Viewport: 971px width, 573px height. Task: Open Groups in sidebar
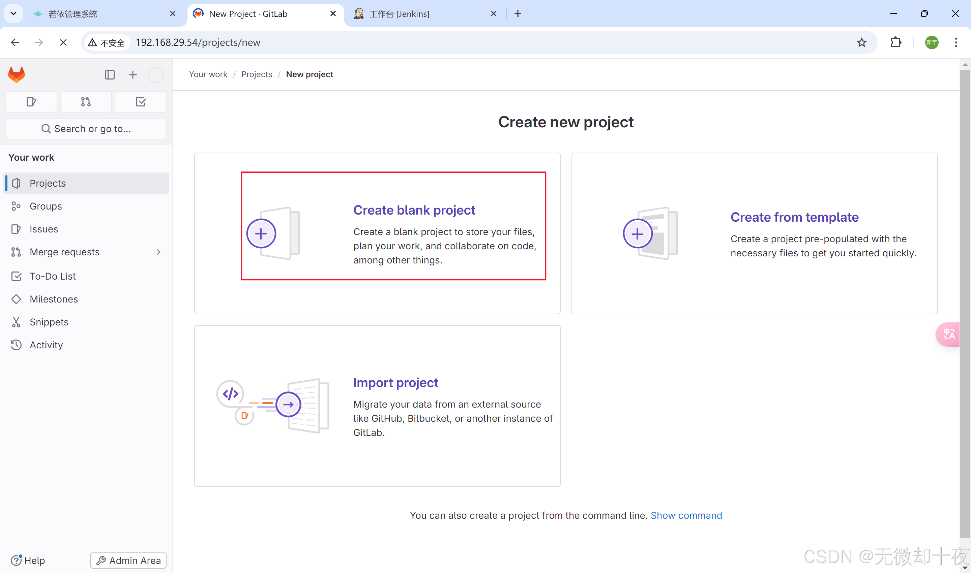click(46, 206)
